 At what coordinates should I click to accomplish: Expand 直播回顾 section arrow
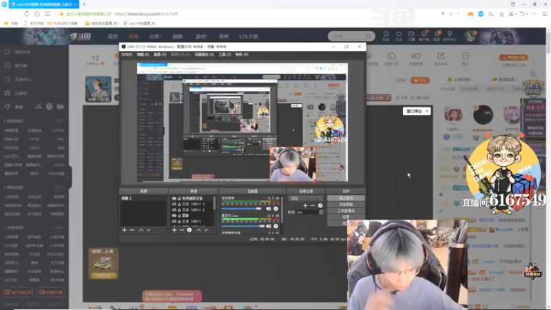point(516,79)
